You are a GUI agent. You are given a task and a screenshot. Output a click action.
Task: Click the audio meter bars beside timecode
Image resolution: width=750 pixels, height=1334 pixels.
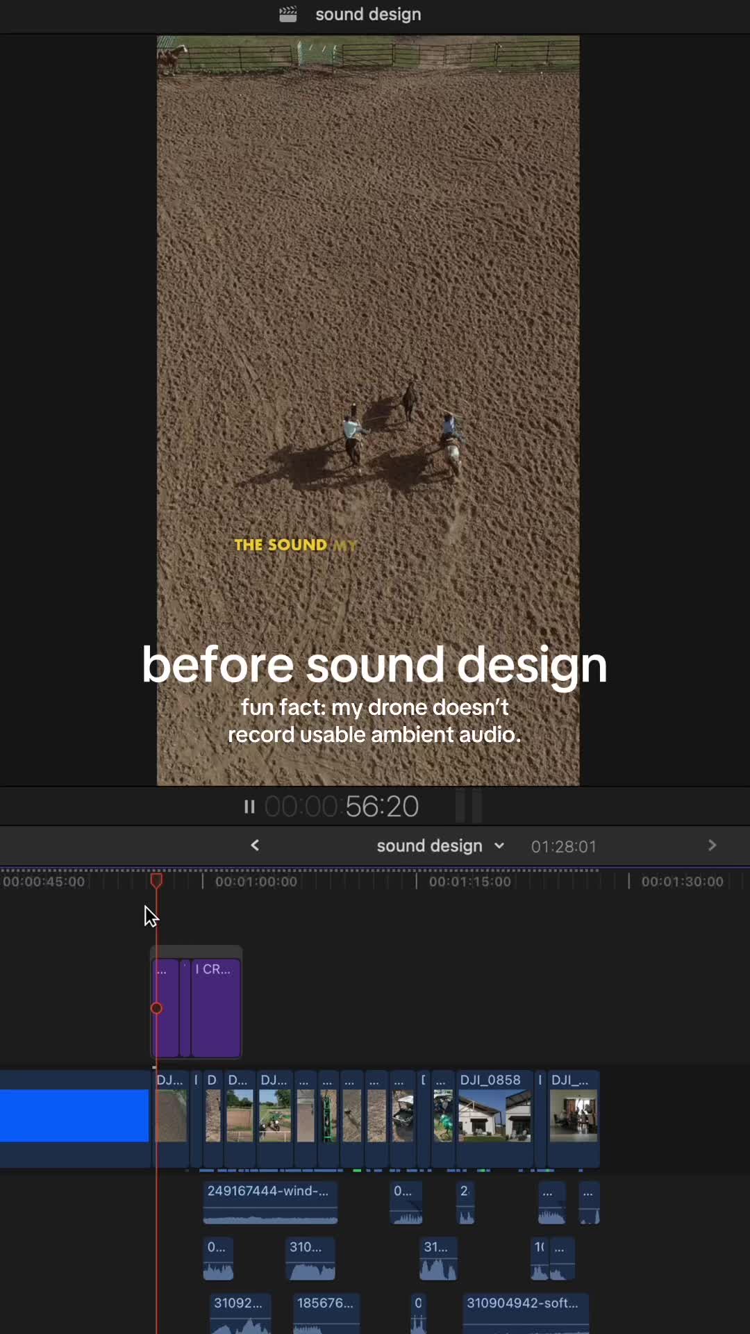click(x=469, y=806)
